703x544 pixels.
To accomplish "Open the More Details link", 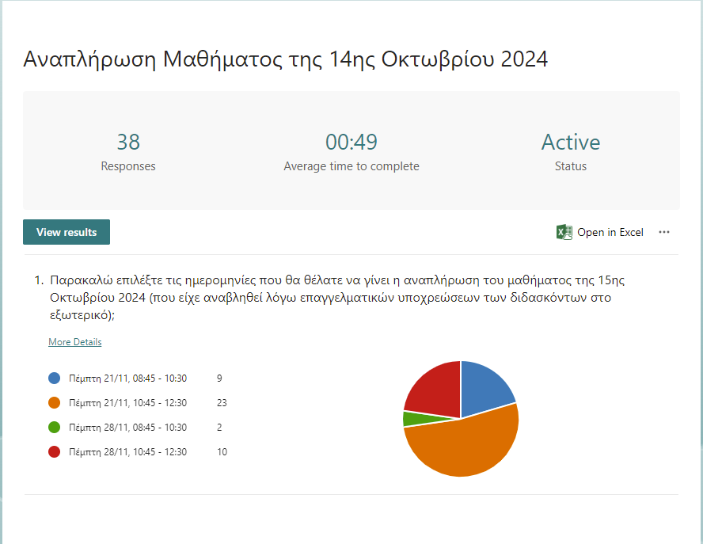I will tap(75, 342).
